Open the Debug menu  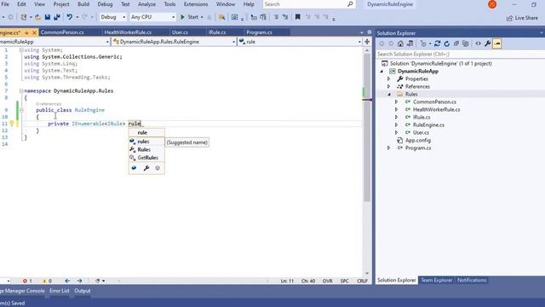point(105,4)
